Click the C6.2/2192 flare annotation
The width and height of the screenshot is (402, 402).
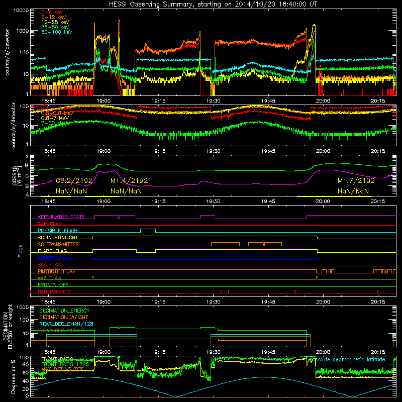point(74,181)
